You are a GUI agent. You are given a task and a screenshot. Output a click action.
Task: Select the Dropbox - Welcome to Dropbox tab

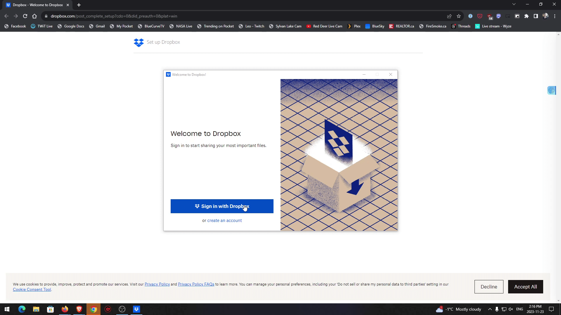click(37, 5)
